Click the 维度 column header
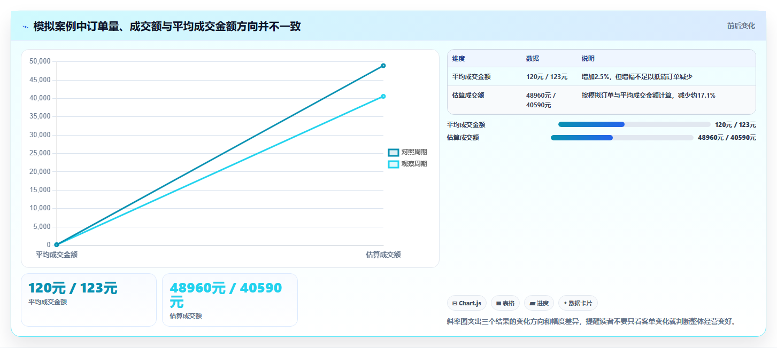Screen dimensions: 777x348 pos(458,59)
